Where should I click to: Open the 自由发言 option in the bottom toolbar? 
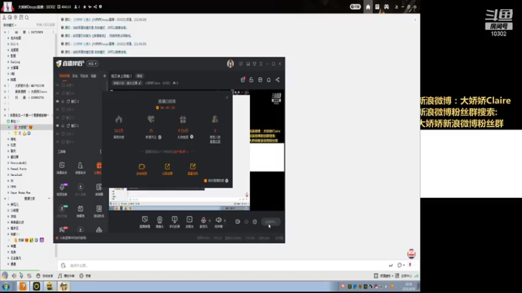45,275
